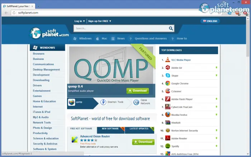Screen dimensions: 251x157
Task: Click the Advanced Onion Router app icon
Action: coord(75,139)
